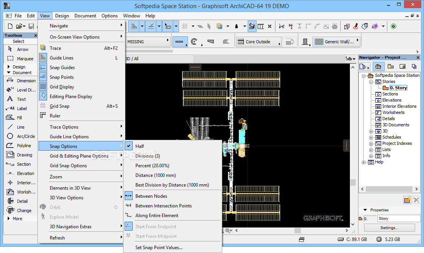This screenshot has width=424, height=253.
Task: Choose Along Entire Element option
Action: click(172, 216)
